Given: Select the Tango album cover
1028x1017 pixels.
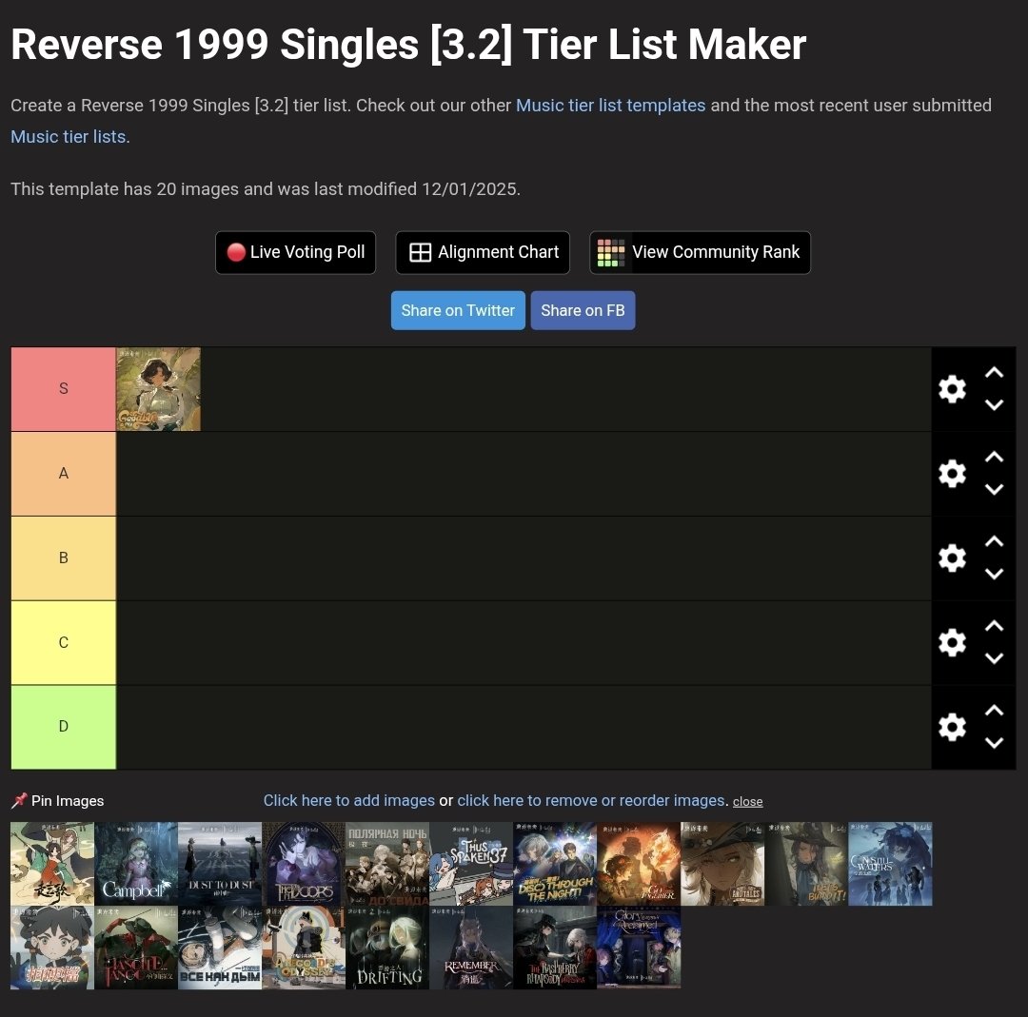Looking at the screenshot, I should pos(136,948).
